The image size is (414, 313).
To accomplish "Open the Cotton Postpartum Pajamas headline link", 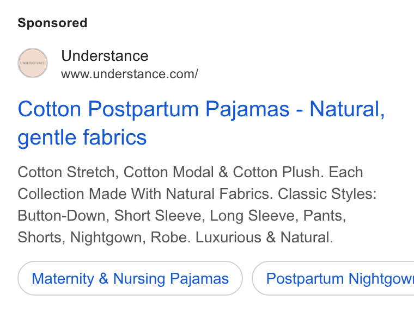I will (x=201, y=123).
